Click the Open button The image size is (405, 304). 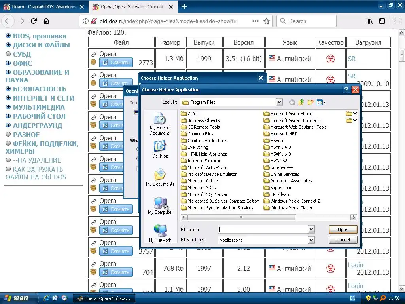343,229
